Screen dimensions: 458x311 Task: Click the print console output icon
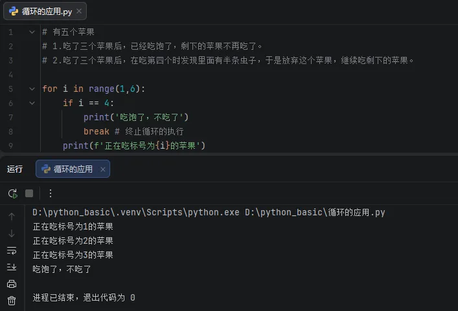click(x=12, y=284)
